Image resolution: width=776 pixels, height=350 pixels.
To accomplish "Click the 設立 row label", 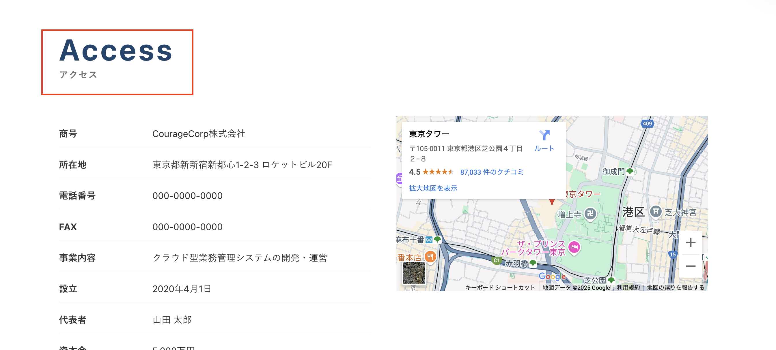I will point(68,289).
